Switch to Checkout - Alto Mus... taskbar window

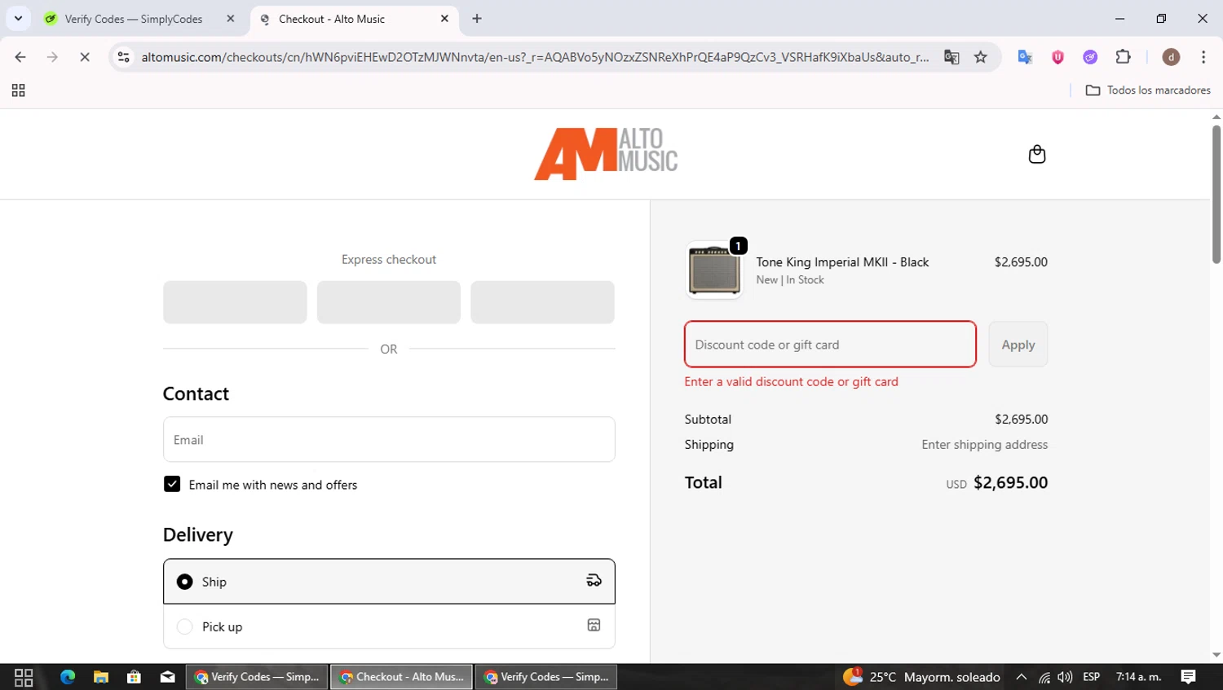pos(402,677)
